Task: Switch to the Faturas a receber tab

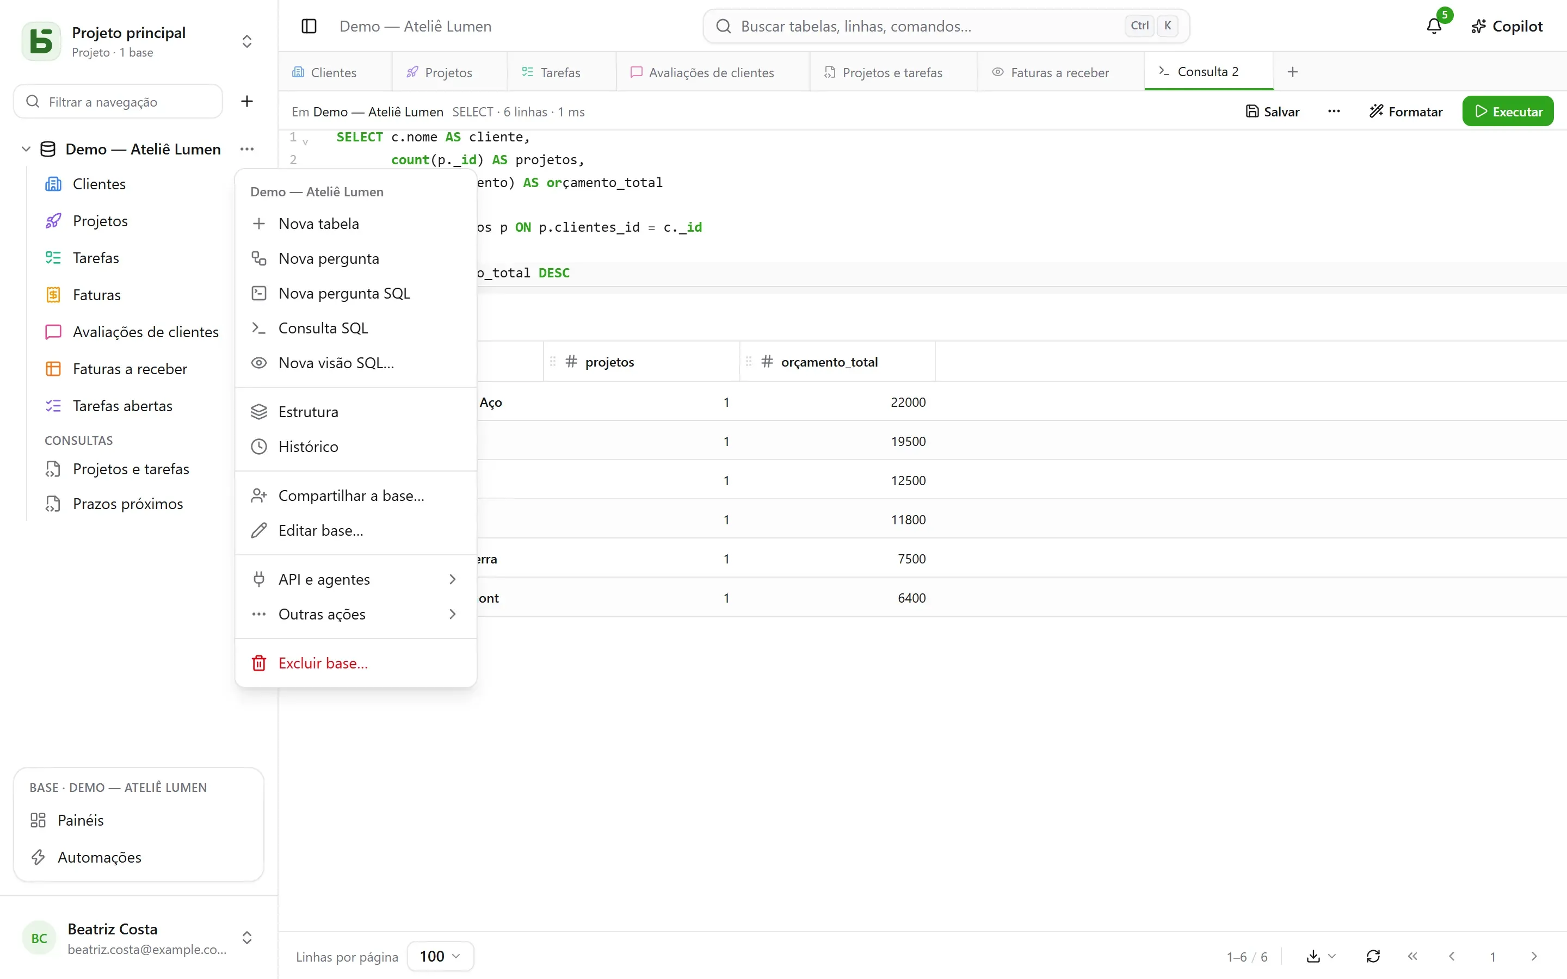Action: point(1060,72)
